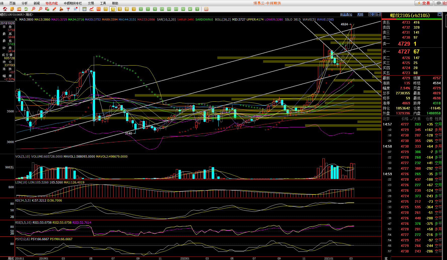Open the 工具 menu
The height and width of the screenshot is (260, 447).
click(x=103, y=3)
